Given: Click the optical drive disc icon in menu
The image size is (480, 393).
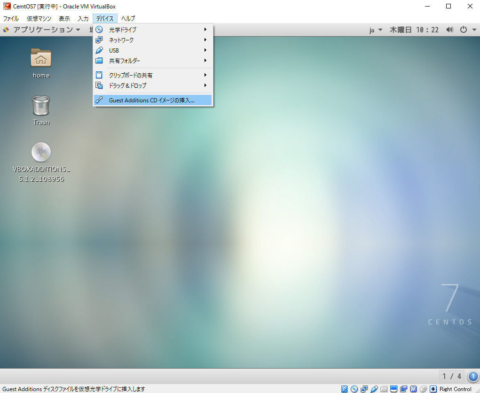Looking at the screenshot, I should (99, 30).
